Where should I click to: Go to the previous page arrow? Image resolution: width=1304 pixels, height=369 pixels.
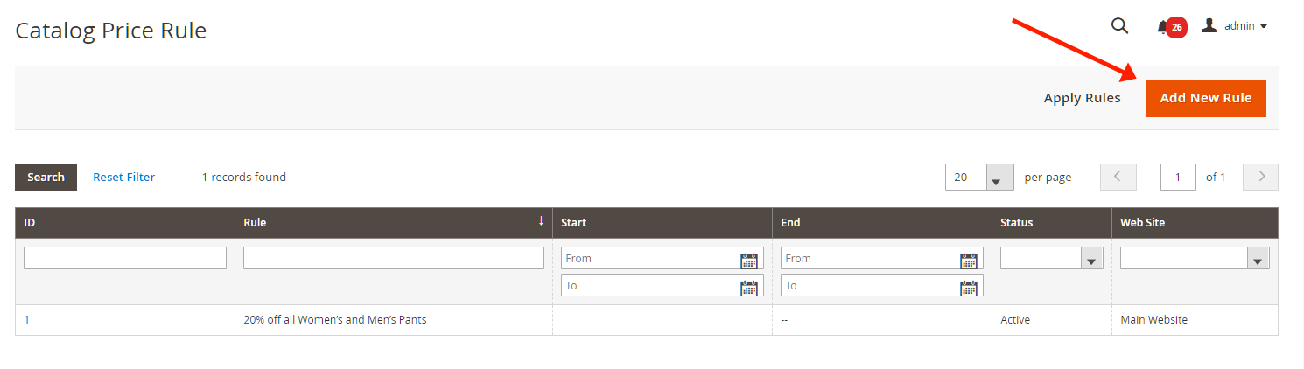click(1118, 177)
